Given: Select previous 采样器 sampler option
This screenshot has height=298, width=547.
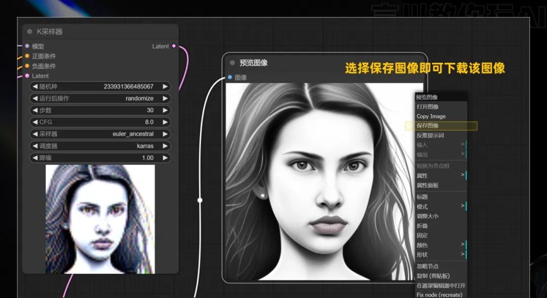Looking at the screenshot, I should point(35,134).
